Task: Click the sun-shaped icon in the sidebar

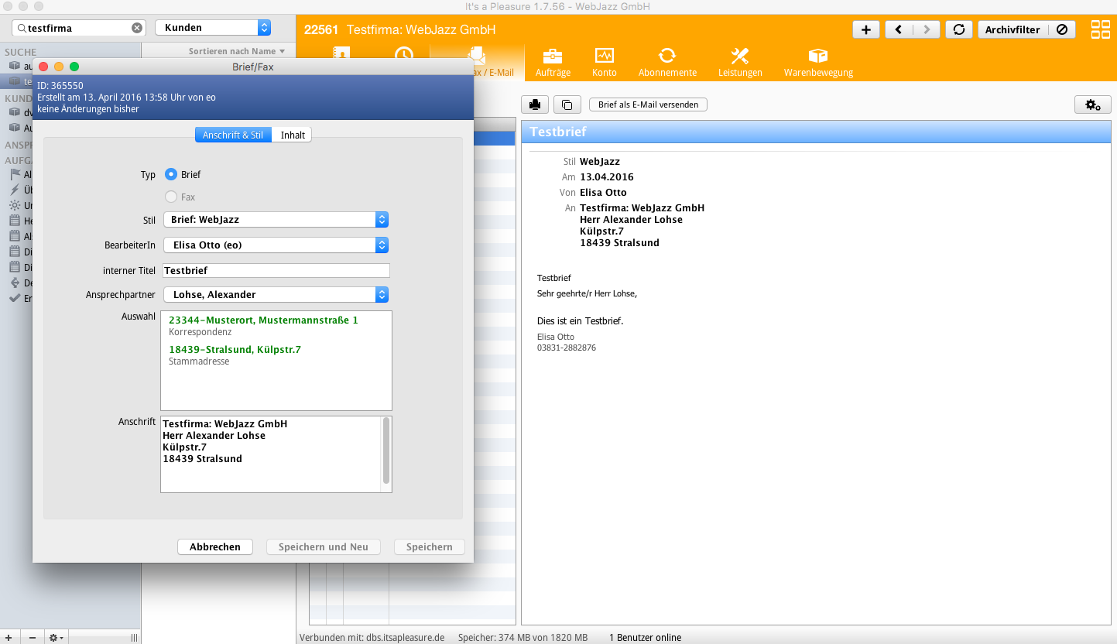Action: click(15, 206)
